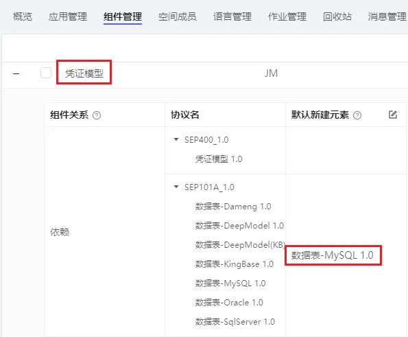Image resolution: width=408 pixels, height=337 pixels.
Task: Switch to 作业管理 tab
Action: [x=287, y=16]
